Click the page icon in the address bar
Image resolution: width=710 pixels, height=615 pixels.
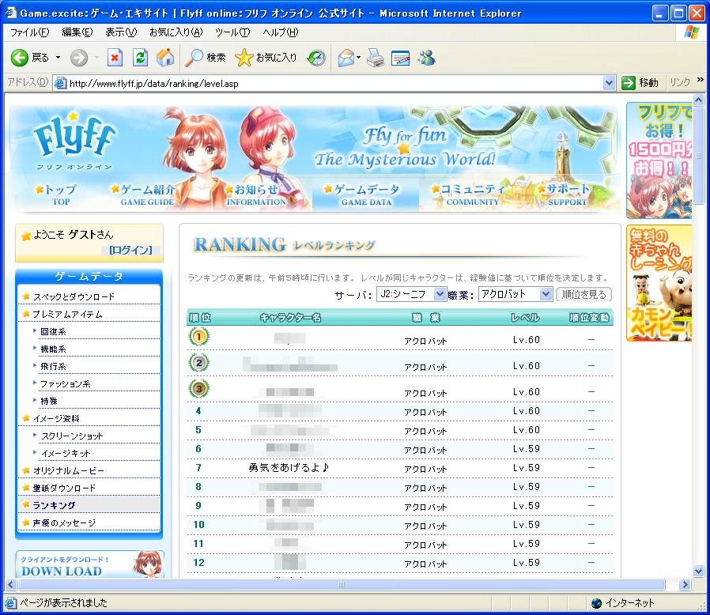pyautogui.click(x=60, y=83)
